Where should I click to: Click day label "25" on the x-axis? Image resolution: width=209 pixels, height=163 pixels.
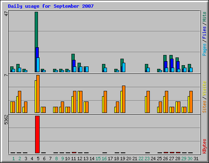tap(159, 159)
